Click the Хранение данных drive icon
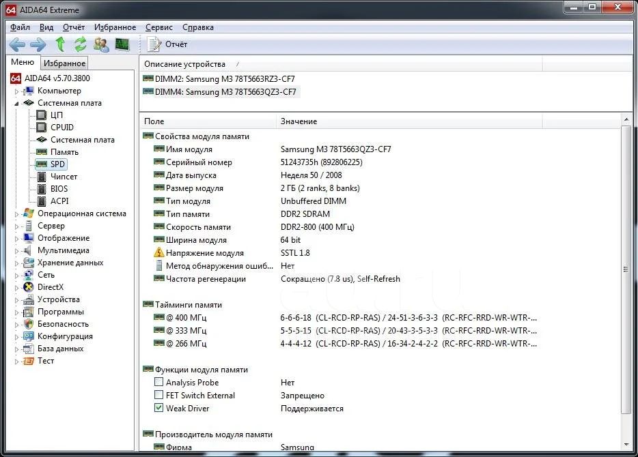 29,263
